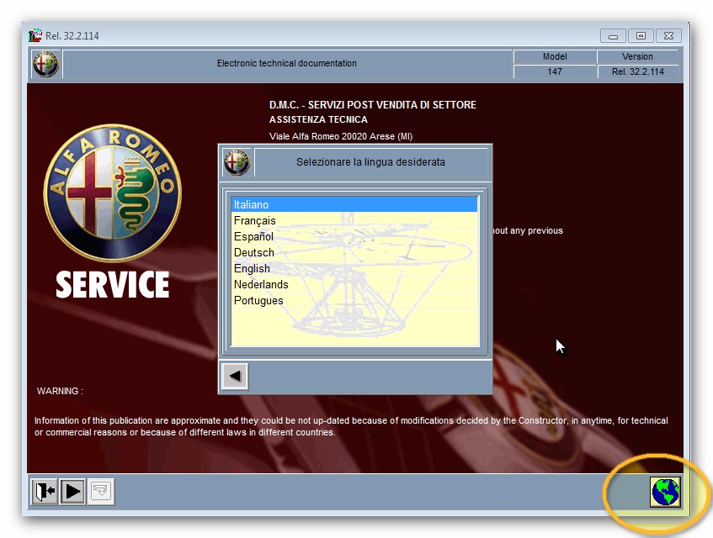Image resolution: width=713 pixels, height=538 pixels.
Task: Click the application icon in title bar
Action: pos(35,36)
